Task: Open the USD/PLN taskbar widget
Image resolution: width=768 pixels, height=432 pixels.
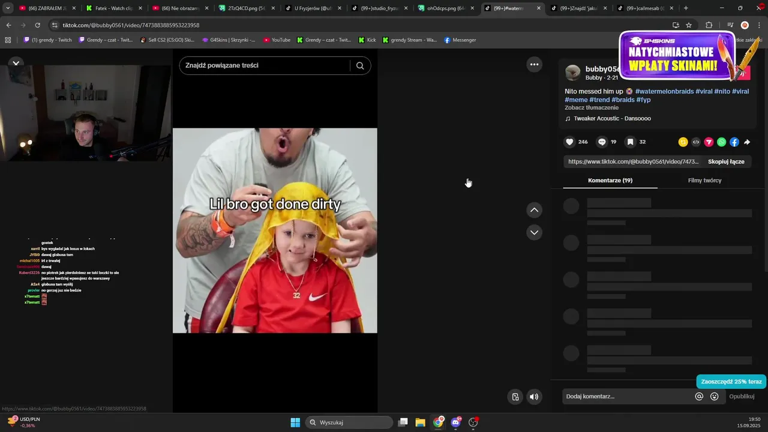Action: tap(24, 422)
